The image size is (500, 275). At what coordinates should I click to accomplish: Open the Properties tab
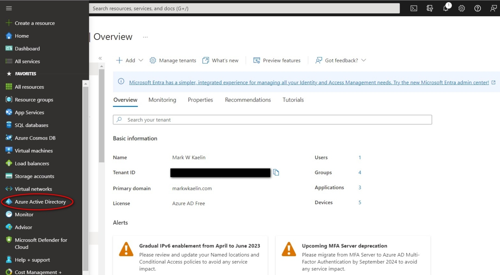(200, 100)
